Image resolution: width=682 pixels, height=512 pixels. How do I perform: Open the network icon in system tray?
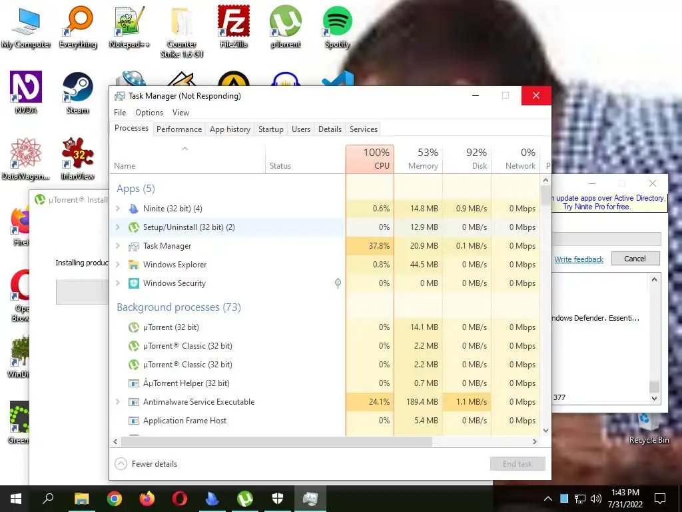click(x=580, y=499)
